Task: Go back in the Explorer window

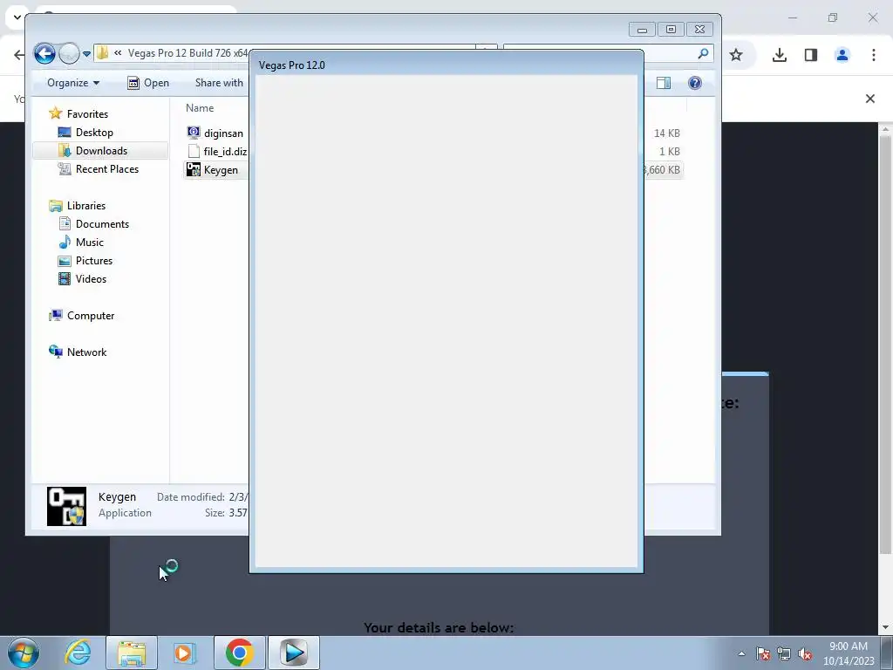Action: coord(44,53)
